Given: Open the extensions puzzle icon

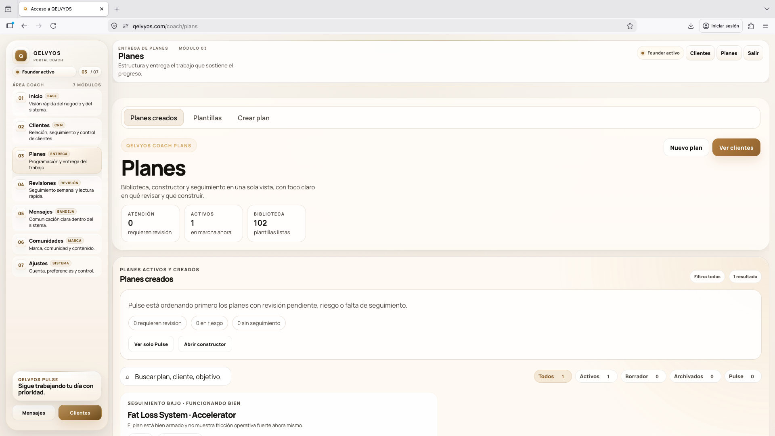Looking at the screenshot, I should pyautogui.click(x=751, y=26).
